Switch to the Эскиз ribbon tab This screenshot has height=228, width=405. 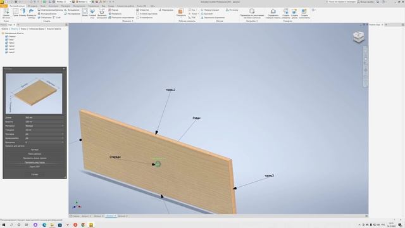tap(43, 6)
